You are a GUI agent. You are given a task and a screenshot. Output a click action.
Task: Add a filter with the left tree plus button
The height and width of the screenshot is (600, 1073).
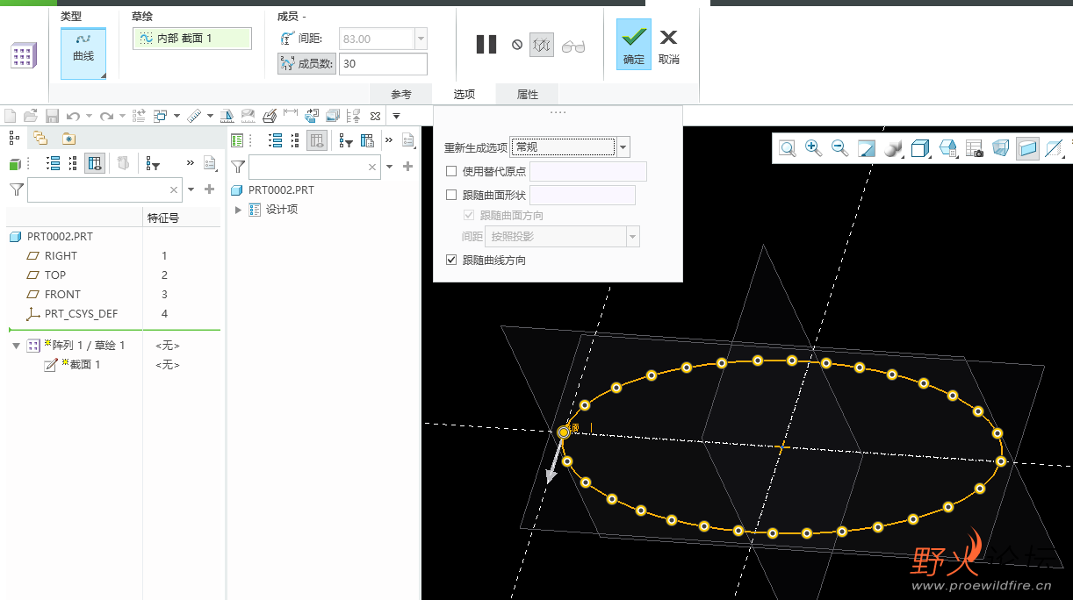click(x=209, y=189)
